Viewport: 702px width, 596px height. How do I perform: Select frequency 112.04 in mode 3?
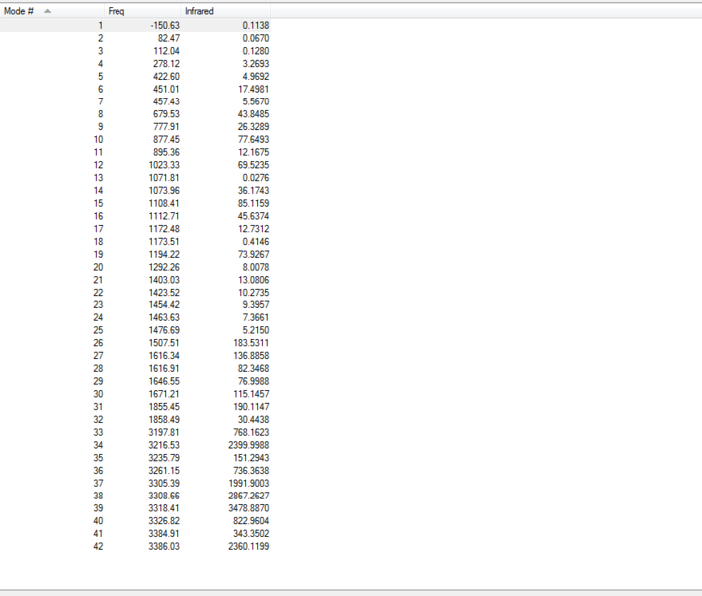(166, 51)
